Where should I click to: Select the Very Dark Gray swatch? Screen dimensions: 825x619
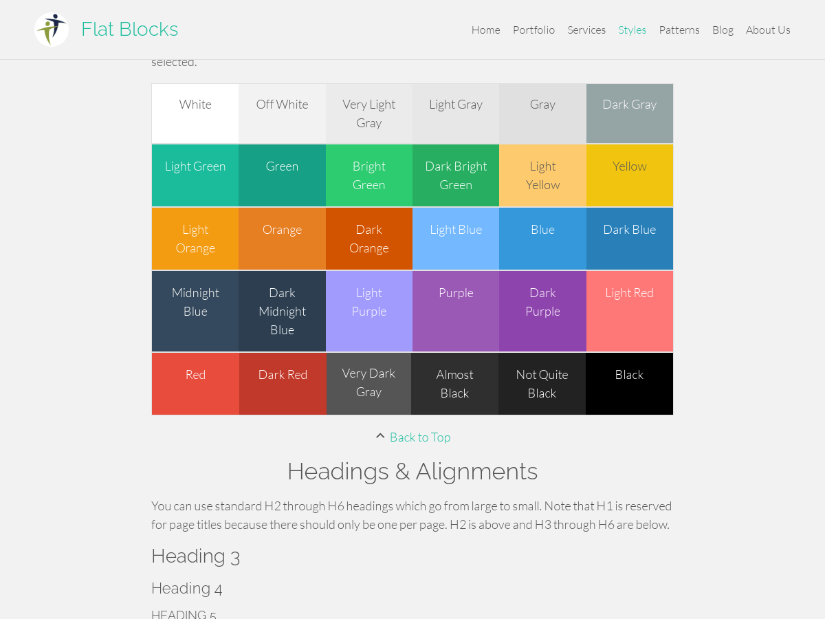[368, 384]
